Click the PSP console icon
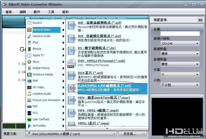 (x=29, y=106)
